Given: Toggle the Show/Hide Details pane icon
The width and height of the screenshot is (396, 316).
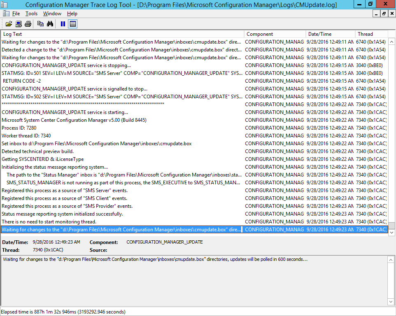Looking at the screenshot, I should point(72,24).
